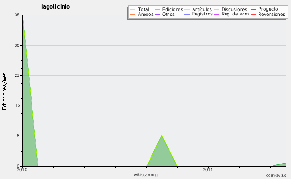Click the 2011 x-axis label

[208, 170]
